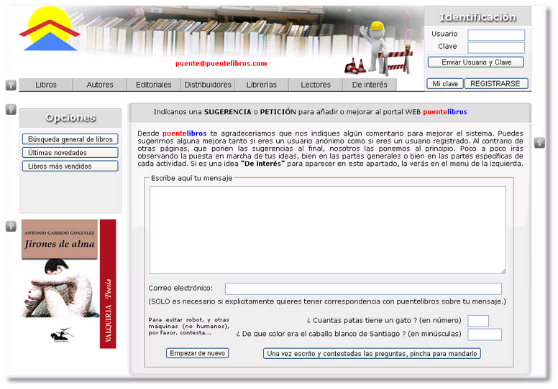Open the Editoriales menu
Screen dimensions: 558x389
point(154,85)
